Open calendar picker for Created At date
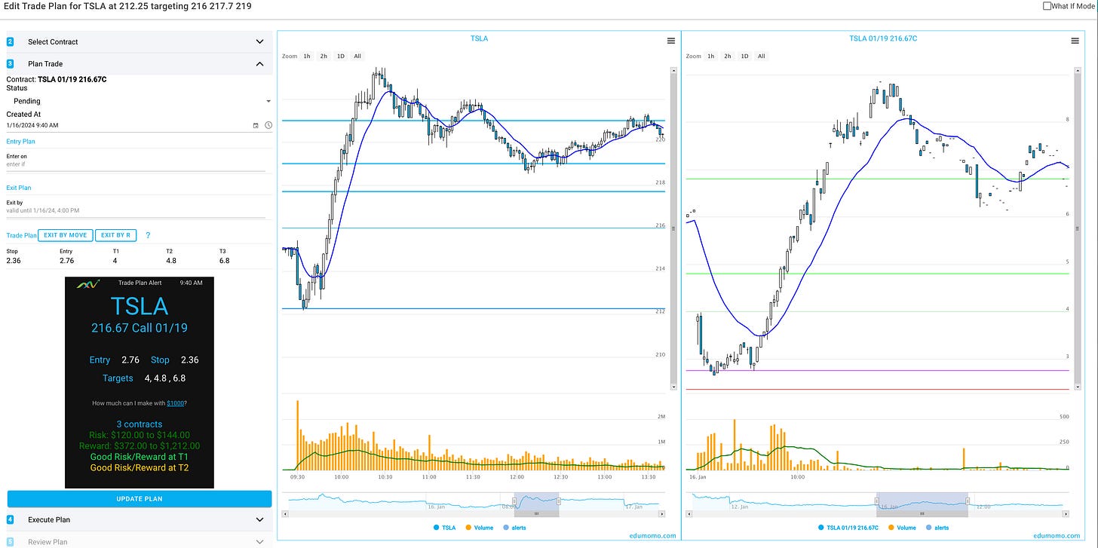This screenshot has height=548, width=1098. click(x=256, y=125)
